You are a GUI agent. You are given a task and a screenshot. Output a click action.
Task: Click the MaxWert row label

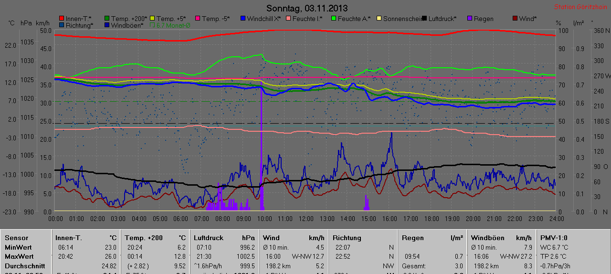tap(19, 256)
